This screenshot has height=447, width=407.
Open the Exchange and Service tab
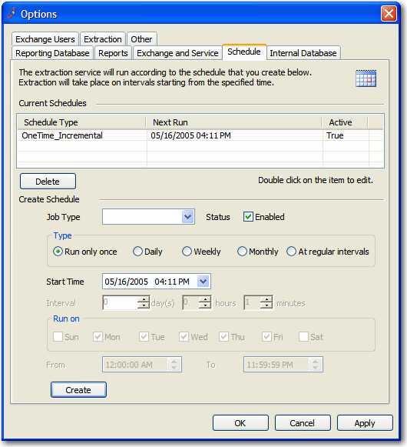pos(177,53)
